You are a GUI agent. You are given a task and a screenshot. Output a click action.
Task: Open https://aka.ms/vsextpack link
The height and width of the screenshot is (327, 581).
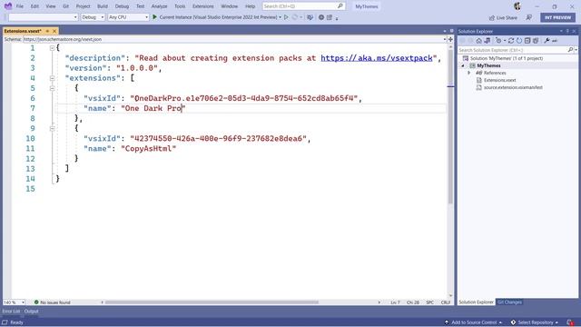[x=377, y=58]
